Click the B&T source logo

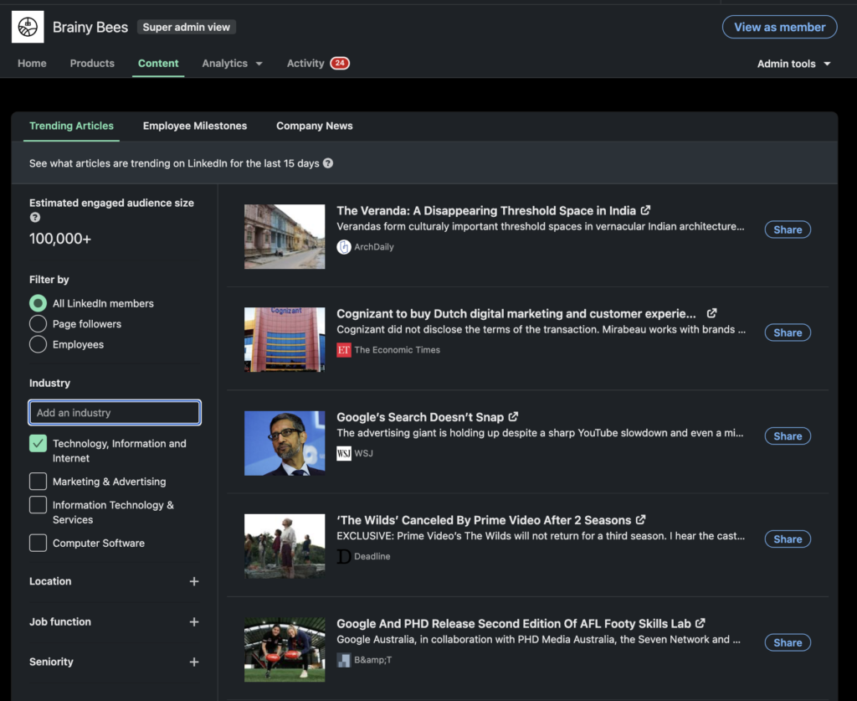pyautogui.click(x=344, y=660)
